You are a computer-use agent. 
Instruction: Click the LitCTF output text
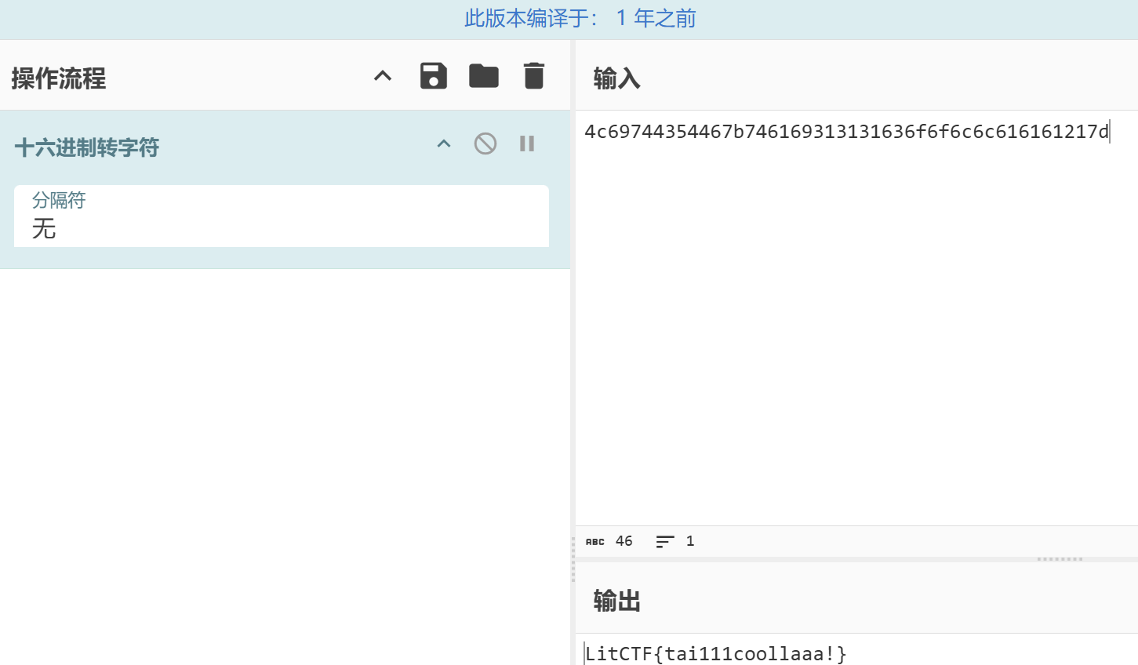(715, 654)
